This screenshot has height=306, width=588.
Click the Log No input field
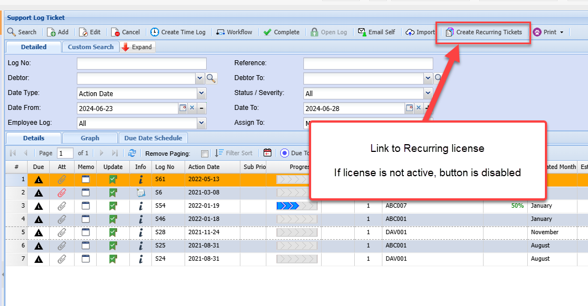[x=141, y=64]
